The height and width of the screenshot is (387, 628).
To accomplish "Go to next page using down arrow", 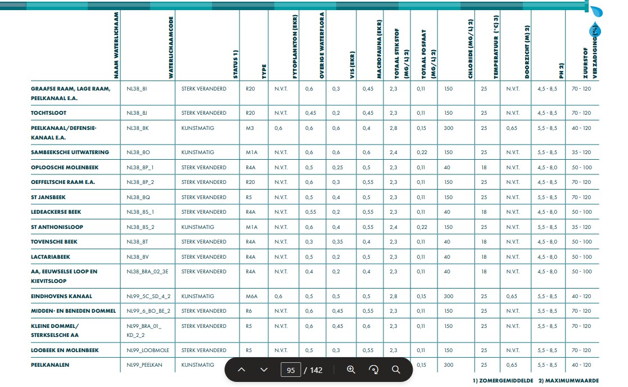I will pyautogui.click(x=264, y=370).
